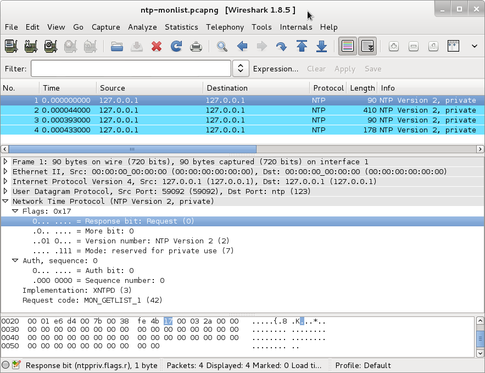Go back in packet history
485x373 pixels.
[x=242, y=46]
